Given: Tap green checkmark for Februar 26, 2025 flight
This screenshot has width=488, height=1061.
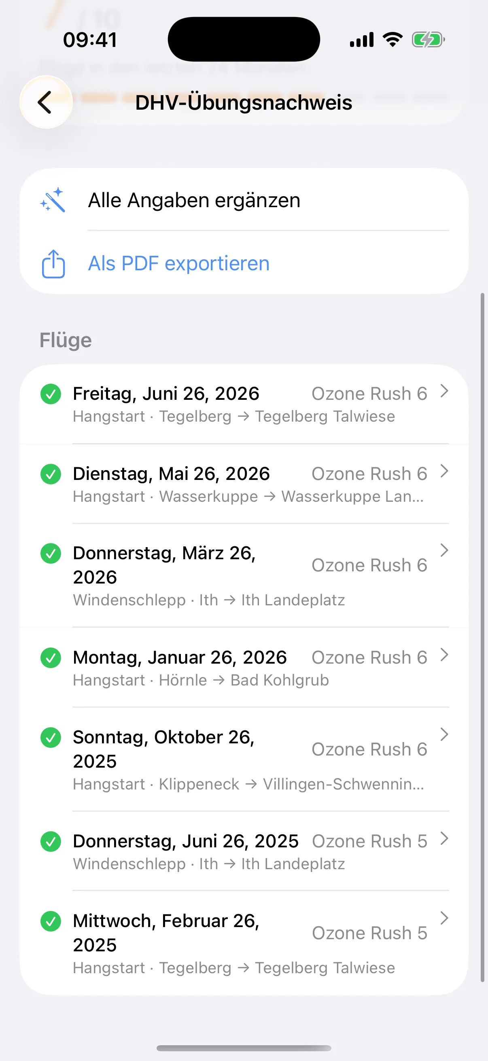Looking at the screenshot, I should pyautogui.click(x=51, y=921).
